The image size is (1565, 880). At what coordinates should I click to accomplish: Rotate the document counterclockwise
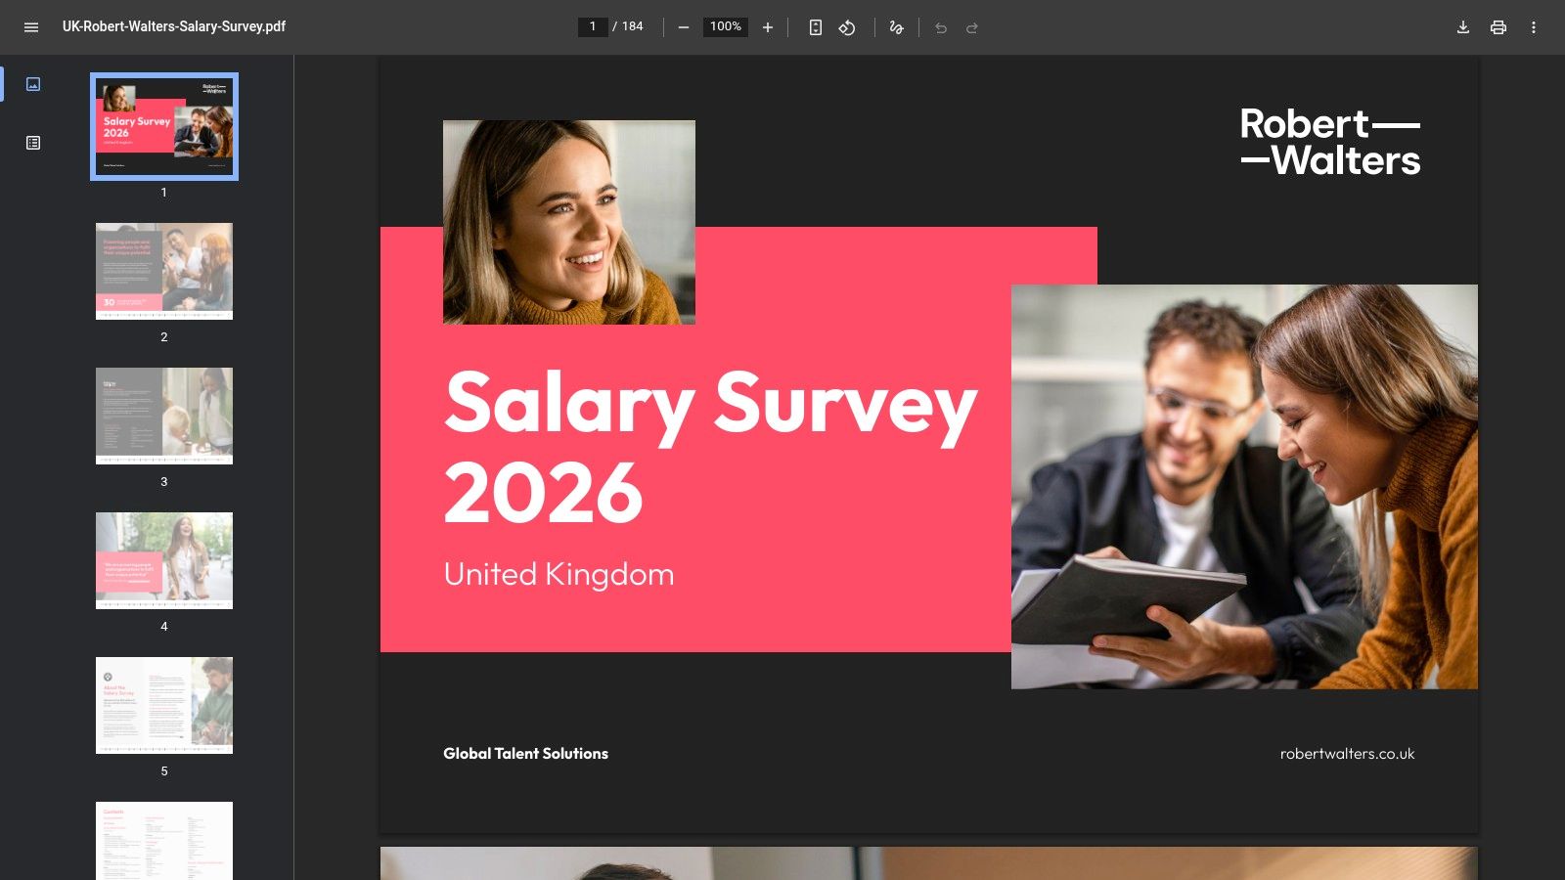click(x=847, y=27)
